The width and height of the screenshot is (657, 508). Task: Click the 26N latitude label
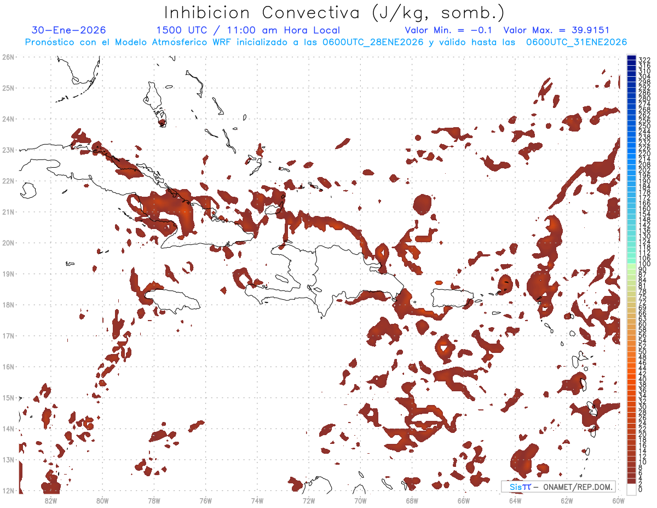tap(8, 57)
